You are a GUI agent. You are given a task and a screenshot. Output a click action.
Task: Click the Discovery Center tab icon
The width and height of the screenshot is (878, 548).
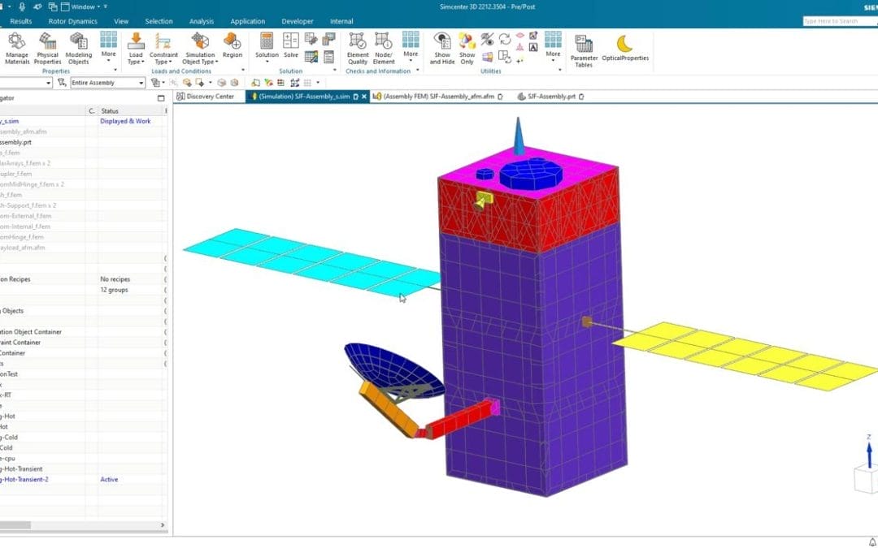point(180,97)
